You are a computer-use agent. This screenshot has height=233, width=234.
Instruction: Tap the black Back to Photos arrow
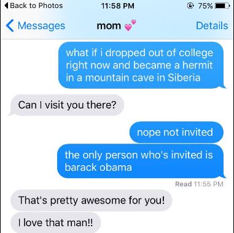click(6, 6)
